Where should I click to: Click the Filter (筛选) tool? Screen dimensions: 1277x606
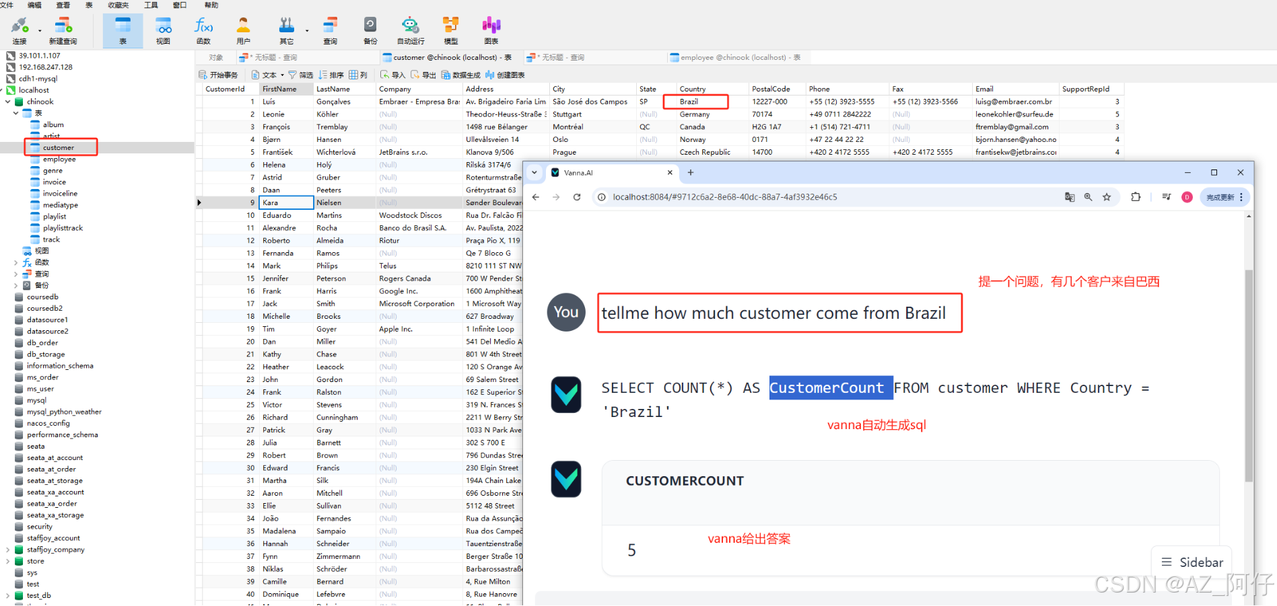point(301,75)
